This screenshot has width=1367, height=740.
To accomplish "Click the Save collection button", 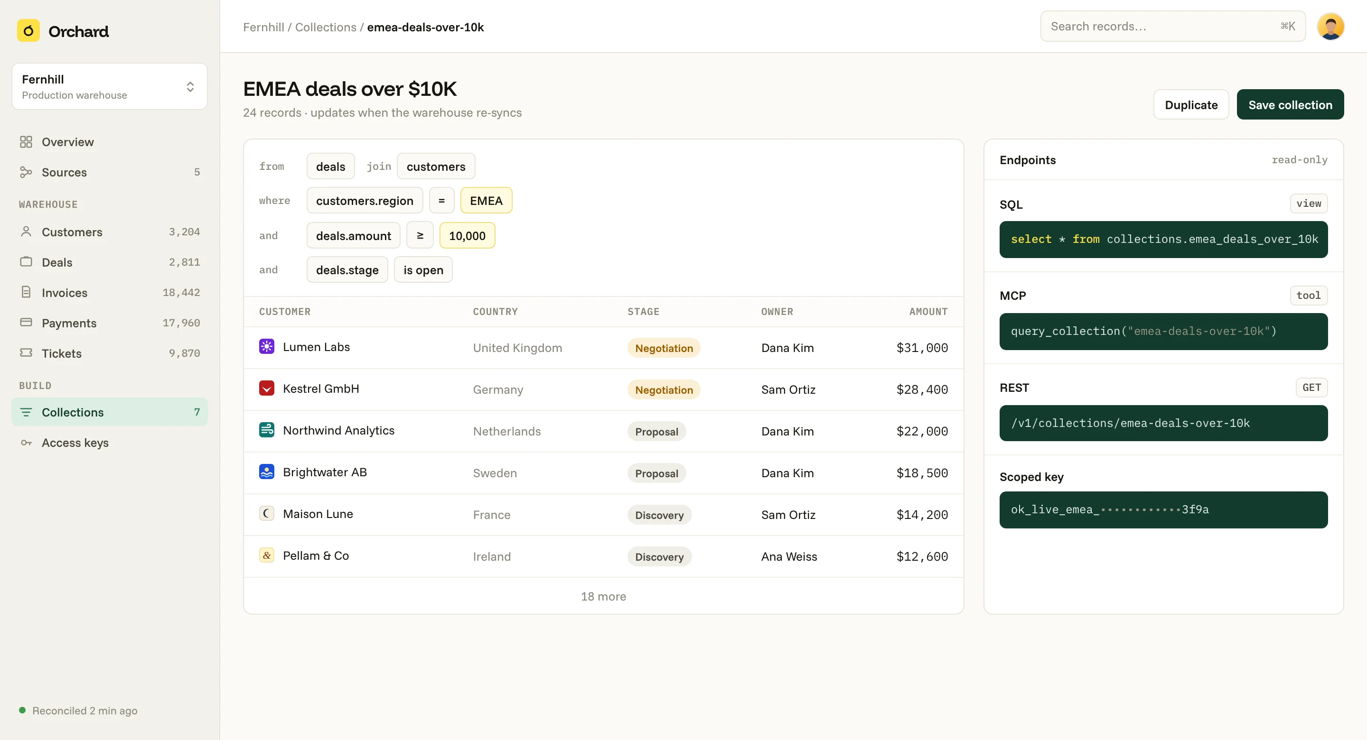I will (1290, 104).
